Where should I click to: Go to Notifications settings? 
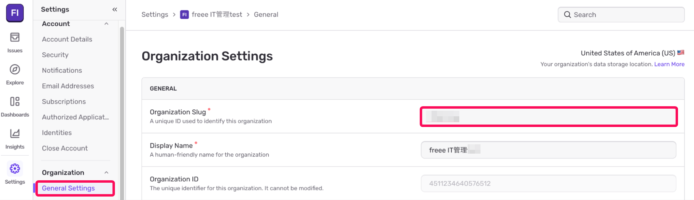(x=62, y=71)
